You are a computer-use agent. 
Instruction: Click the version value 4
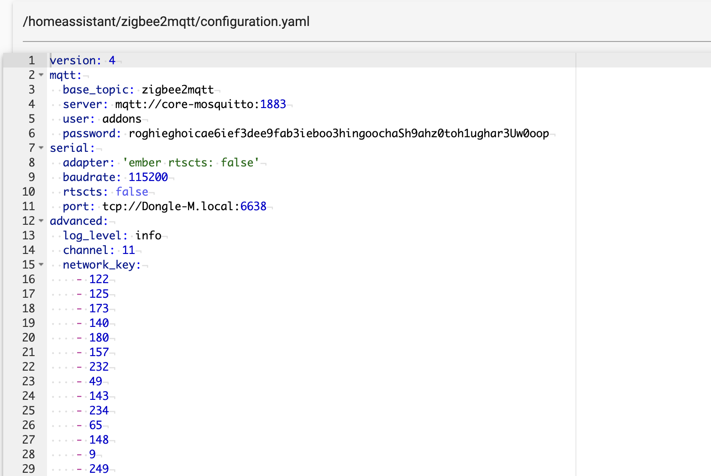coord(112,61)
